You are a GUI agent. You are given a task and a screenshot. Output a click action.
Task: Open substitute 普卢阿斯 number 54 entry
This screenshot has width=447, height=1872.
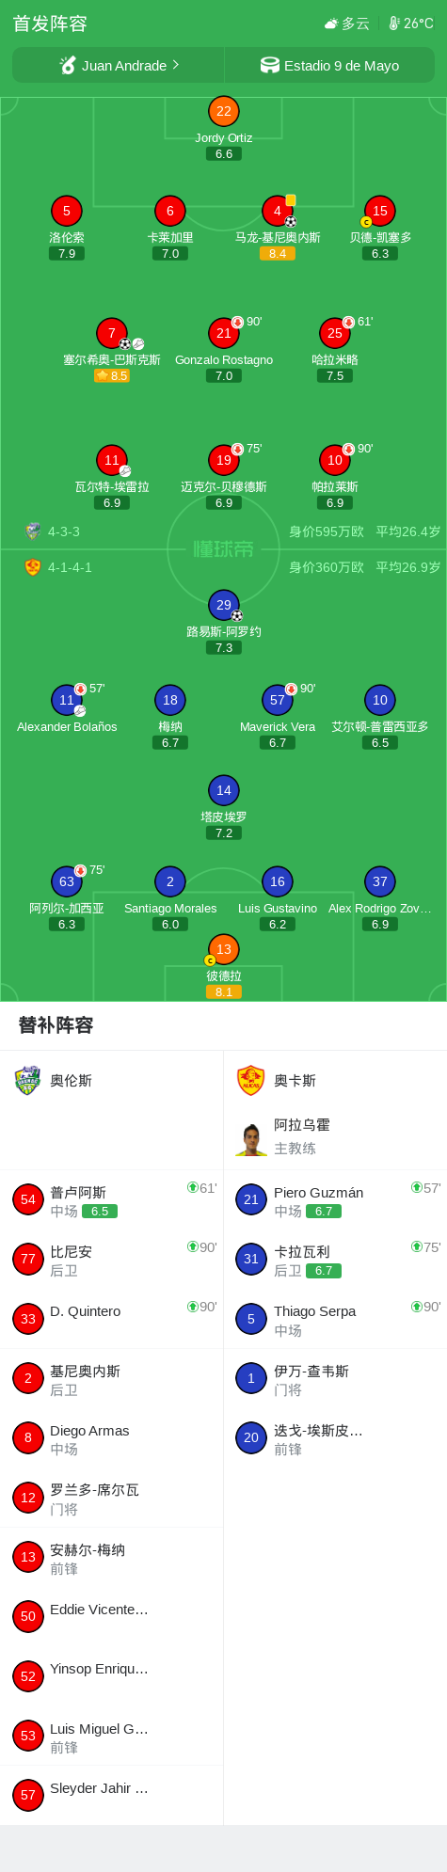[x=112, y=1199]
